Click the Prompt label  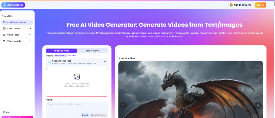click(49, 100)
